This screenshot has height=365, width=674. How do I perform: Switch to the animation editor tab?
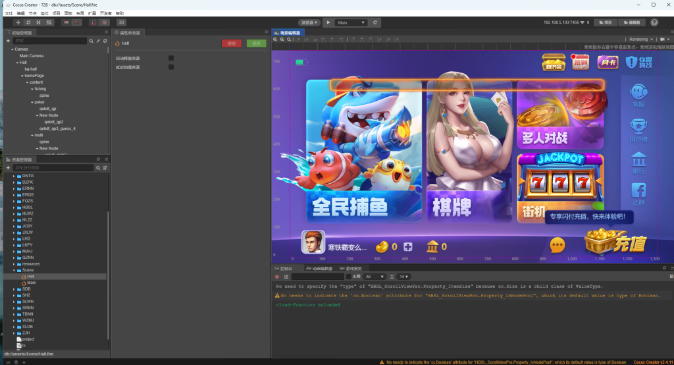[x=319, y=269]
